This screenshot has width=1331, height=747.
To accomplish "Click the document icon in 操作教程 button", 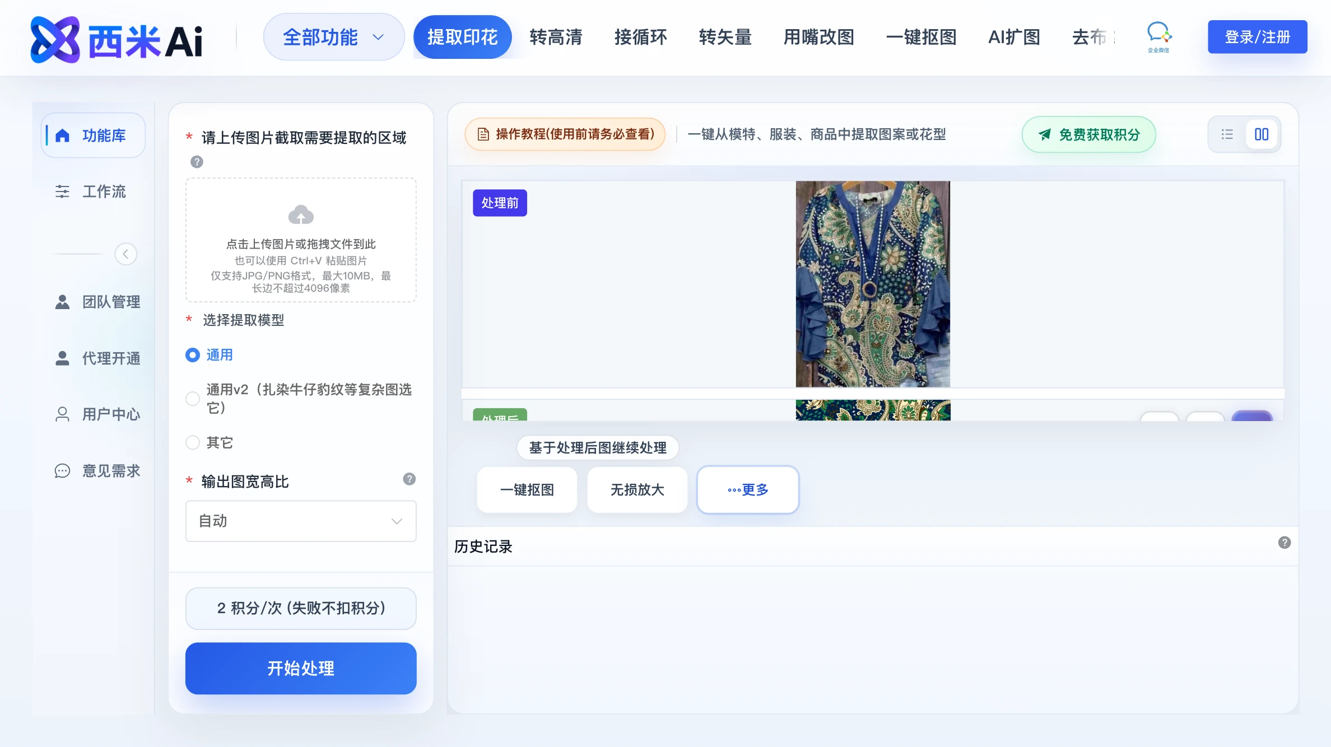I will (x=483, y=134).
